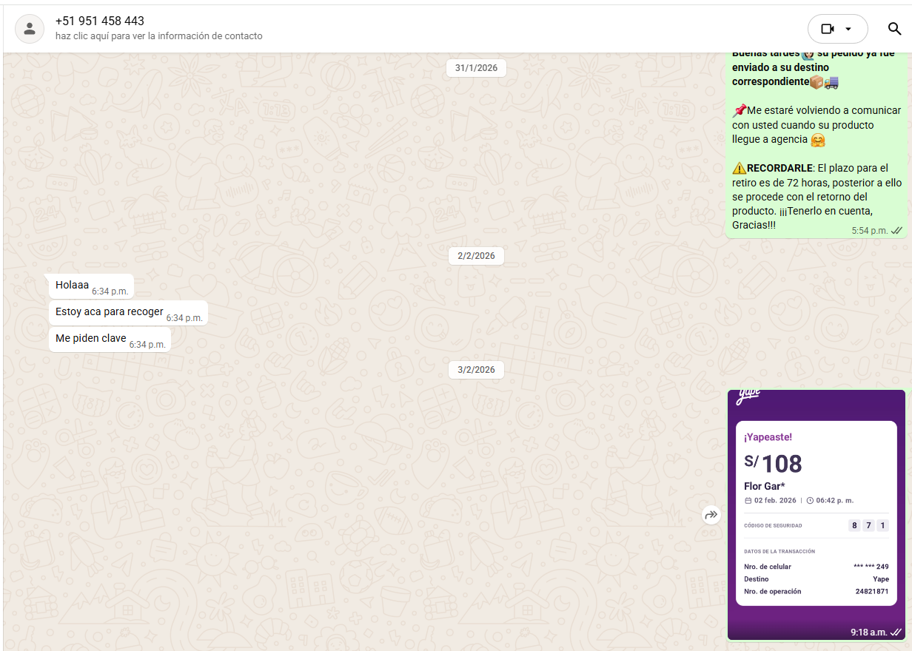912x651 pixels.
Task: Open search in chat with magnifier icon
Action: coord(894,29)
